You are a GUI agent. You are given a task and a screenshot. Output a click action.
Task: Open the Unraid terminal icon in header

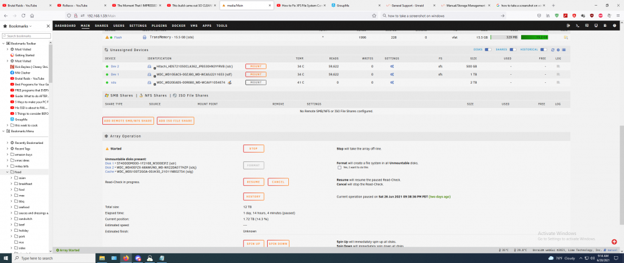click(577, 26)
